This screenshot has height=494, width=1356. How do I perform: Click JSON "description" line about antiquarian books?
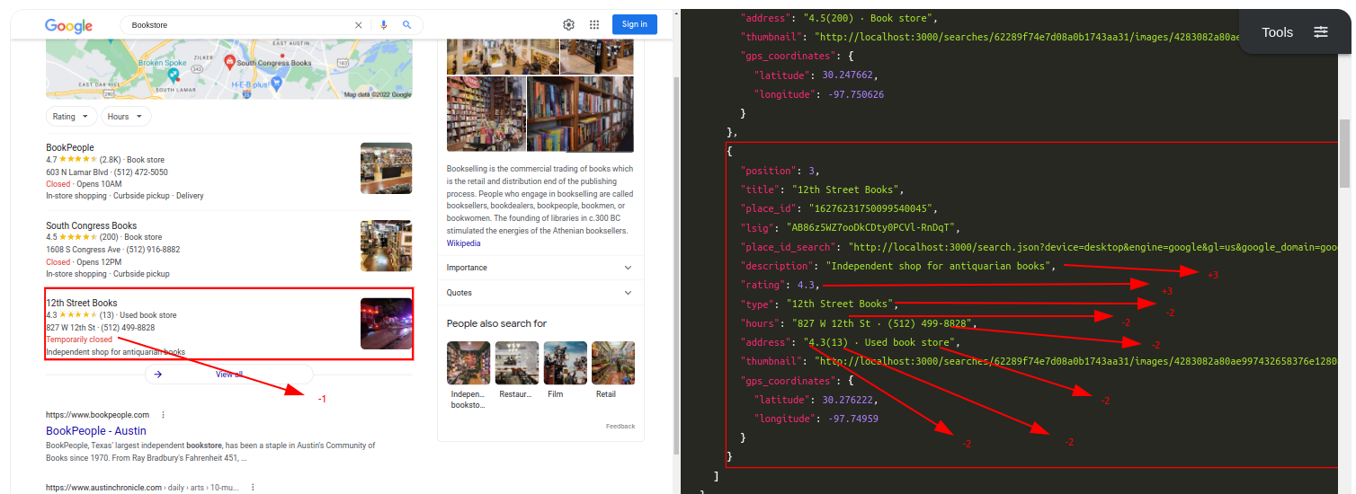click(x=897, y=266)
